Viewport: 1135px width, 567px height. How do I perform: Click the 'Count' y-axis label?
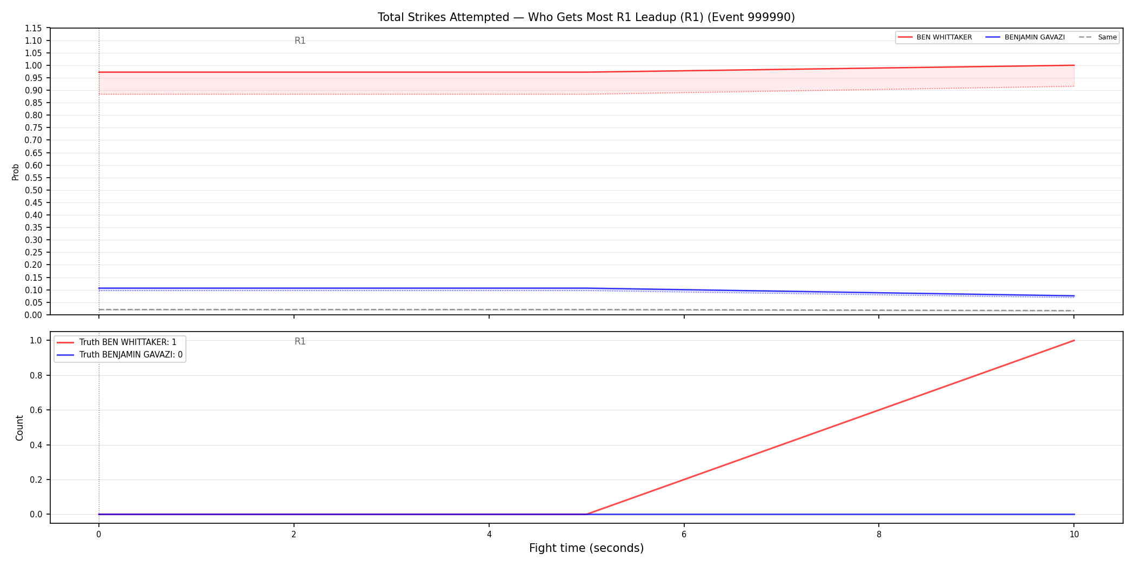[19, 428]
